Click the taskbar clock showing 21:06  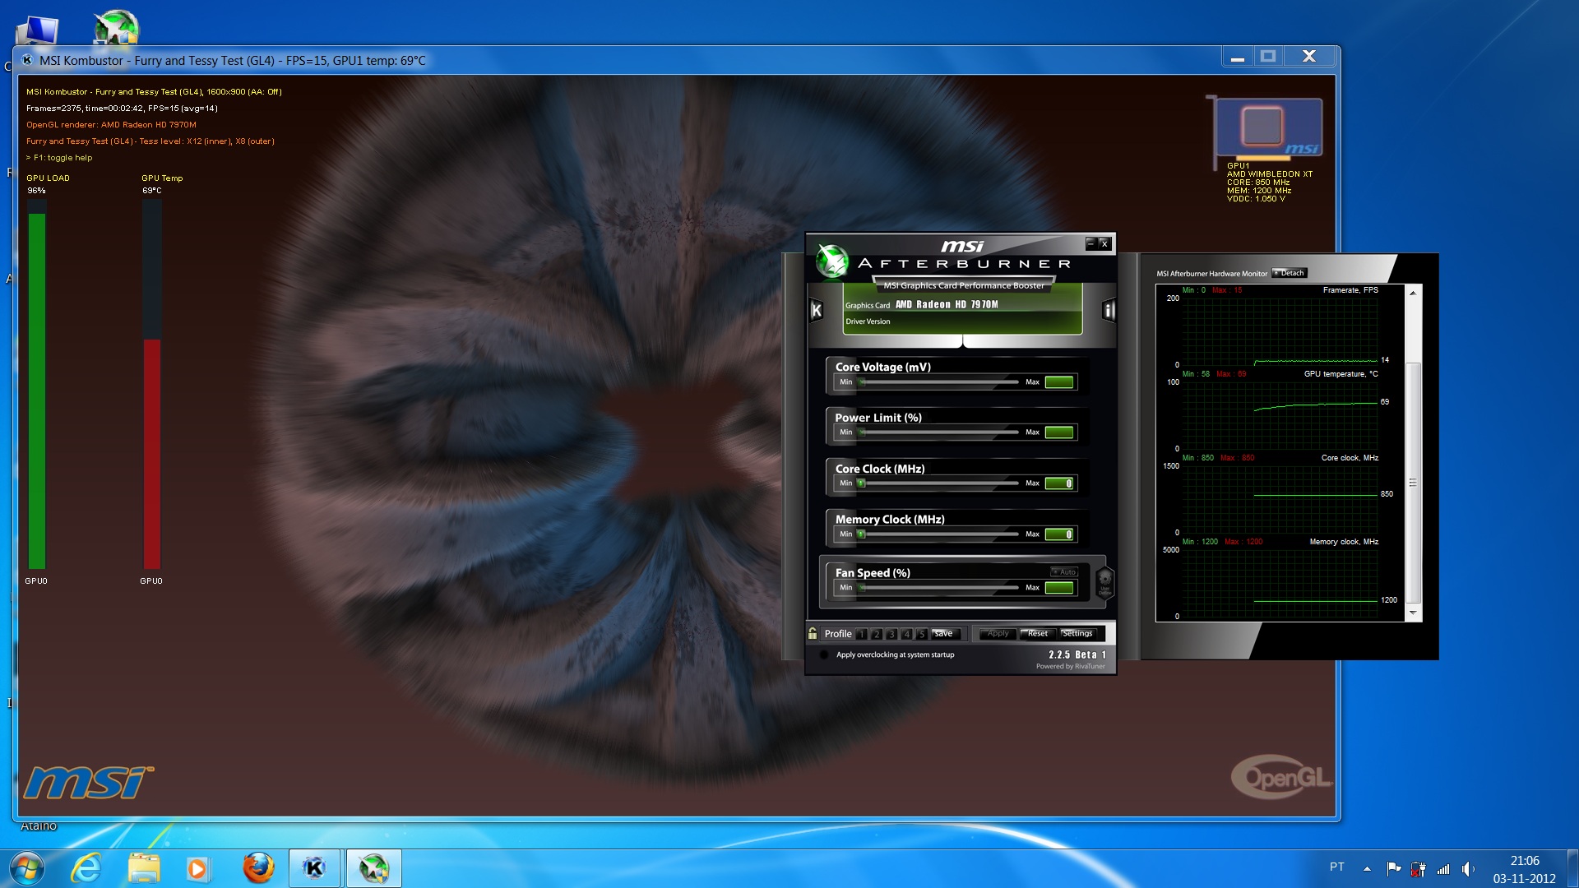coord(1524,861)
